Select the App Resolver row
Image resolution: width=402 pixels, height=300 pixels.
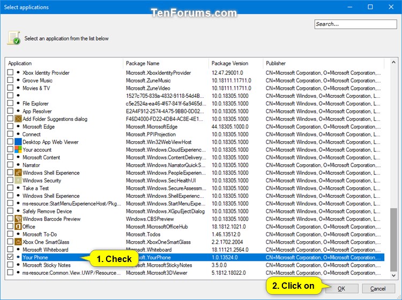[195, 111]
